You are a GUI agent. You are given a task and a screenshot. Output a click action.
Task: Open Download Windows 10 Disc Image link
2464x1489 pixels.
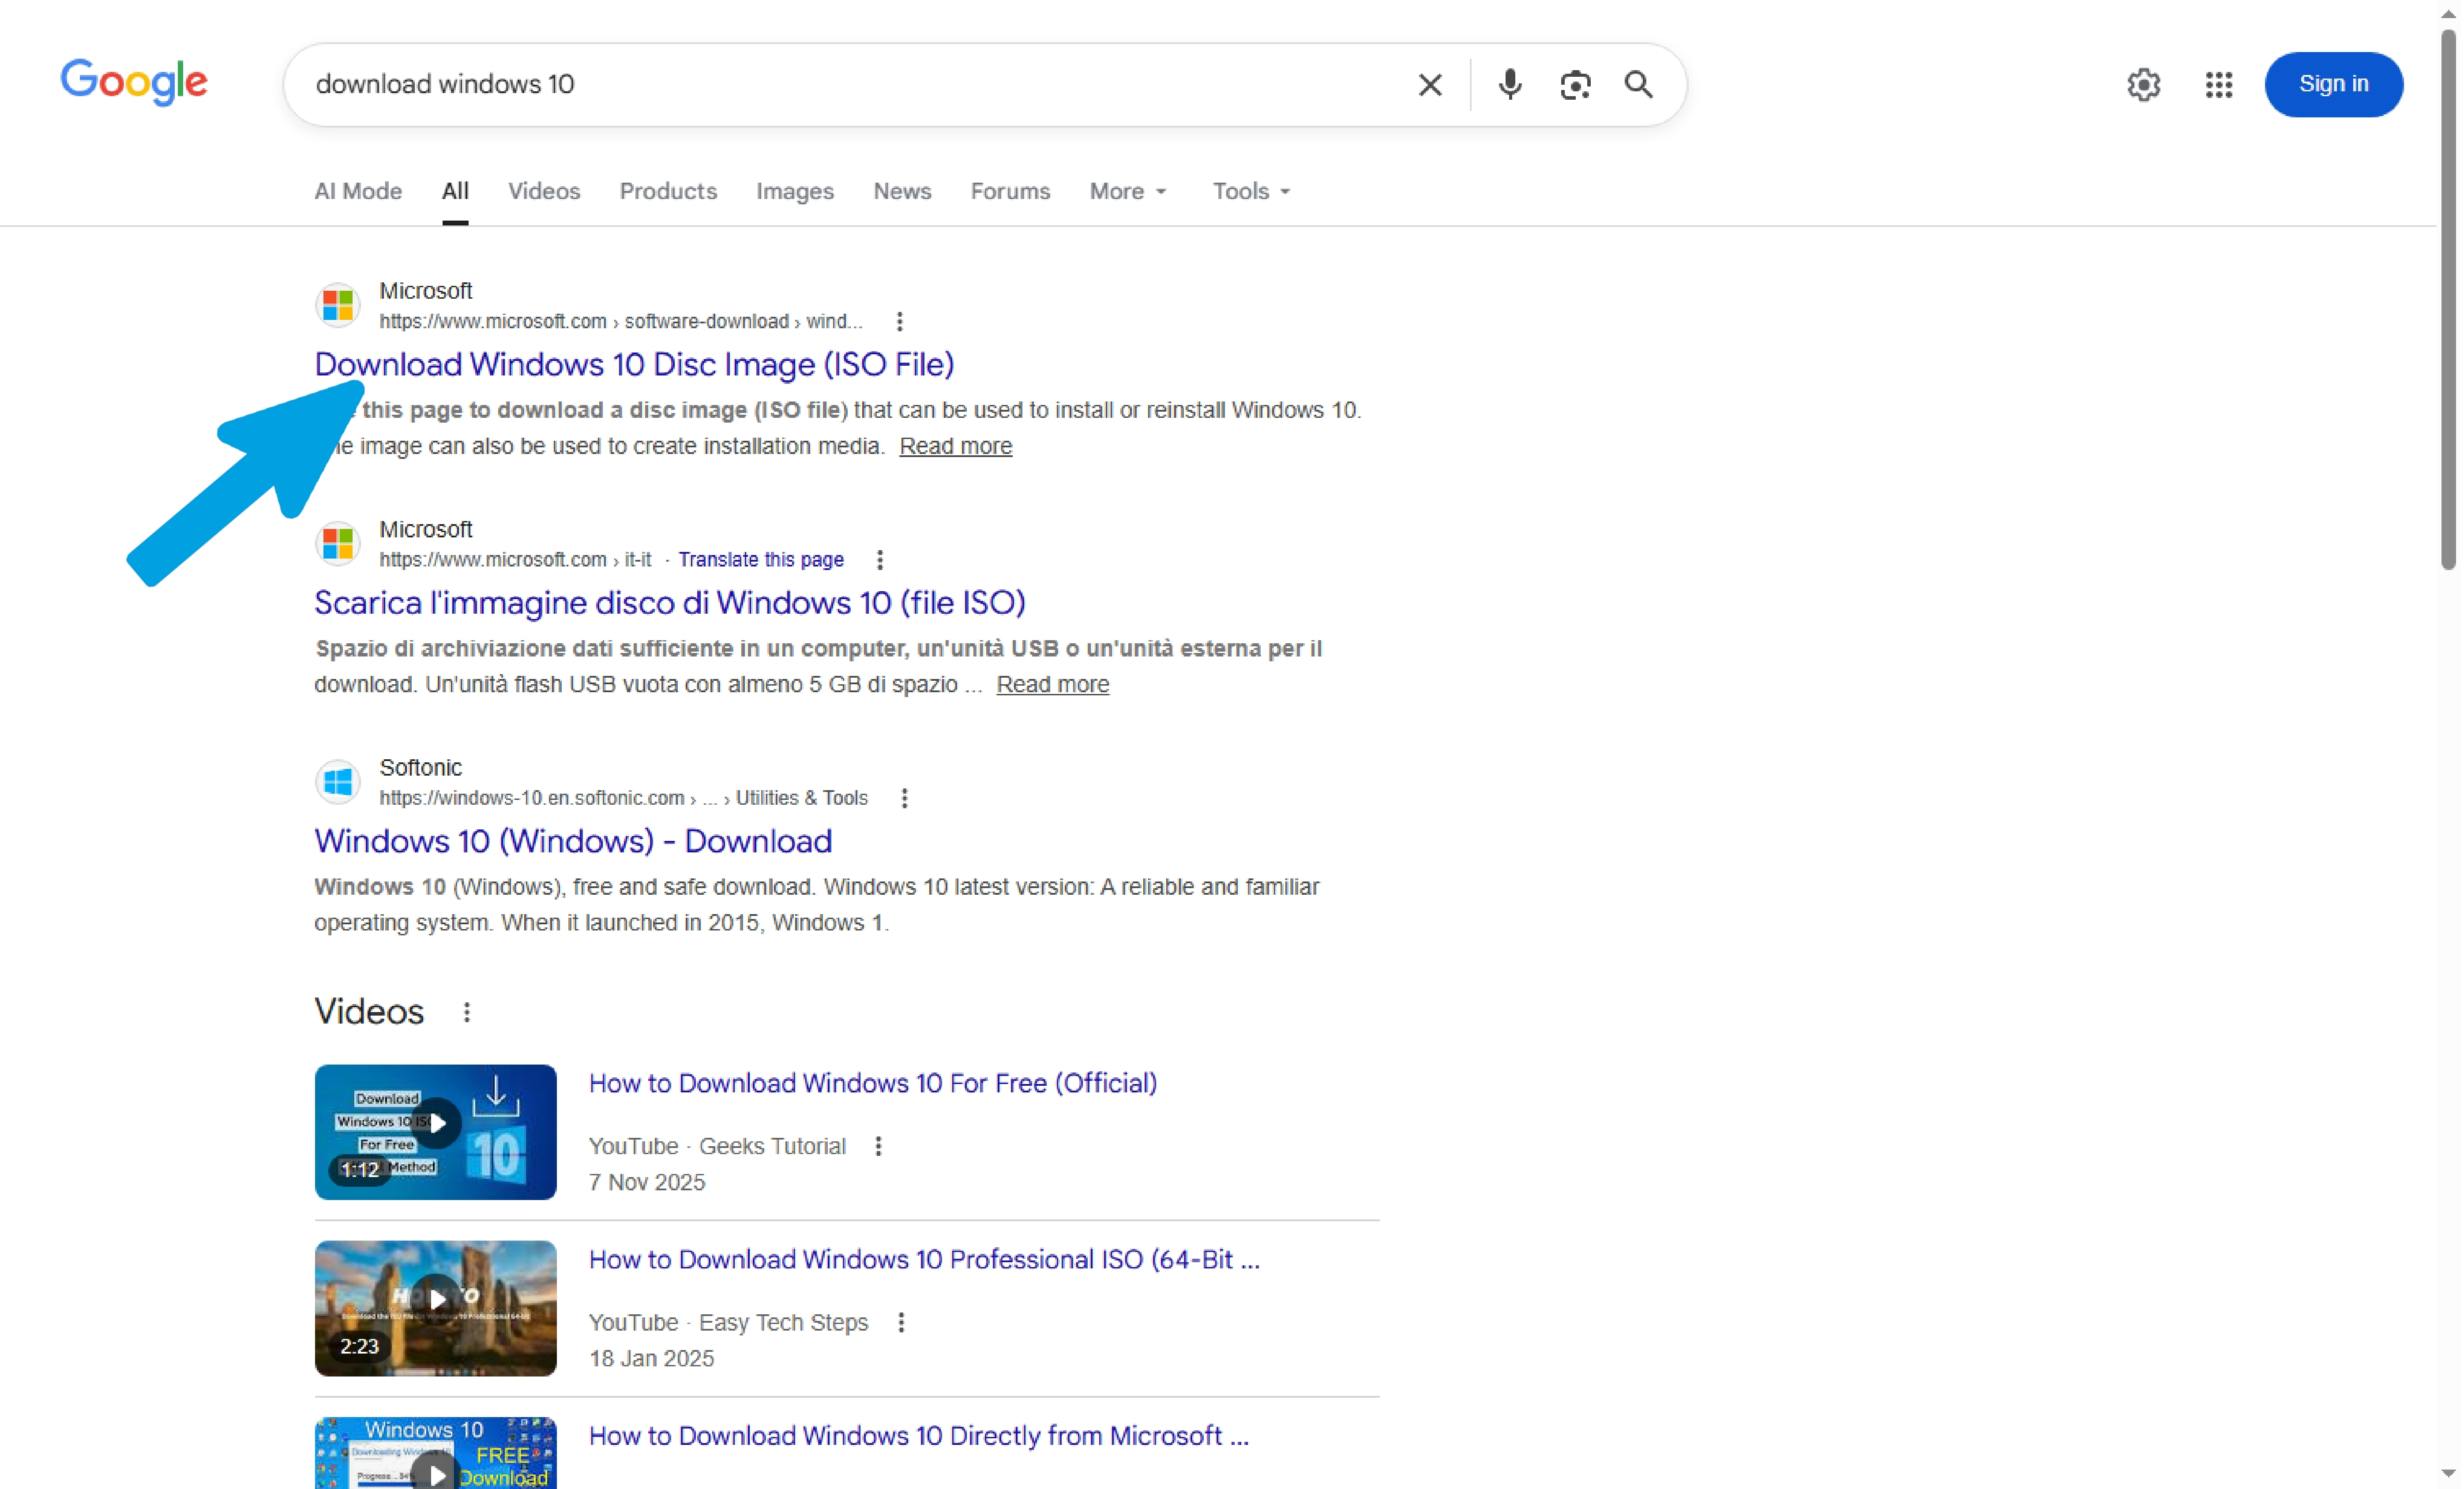634,364
